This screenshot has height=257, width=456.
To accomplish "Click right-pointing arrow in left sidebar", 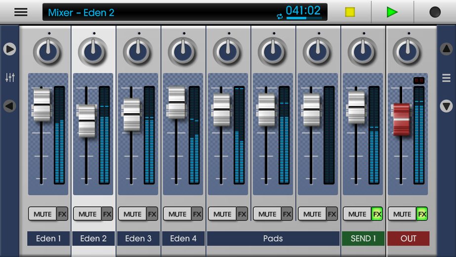I will tap(9, 49).
